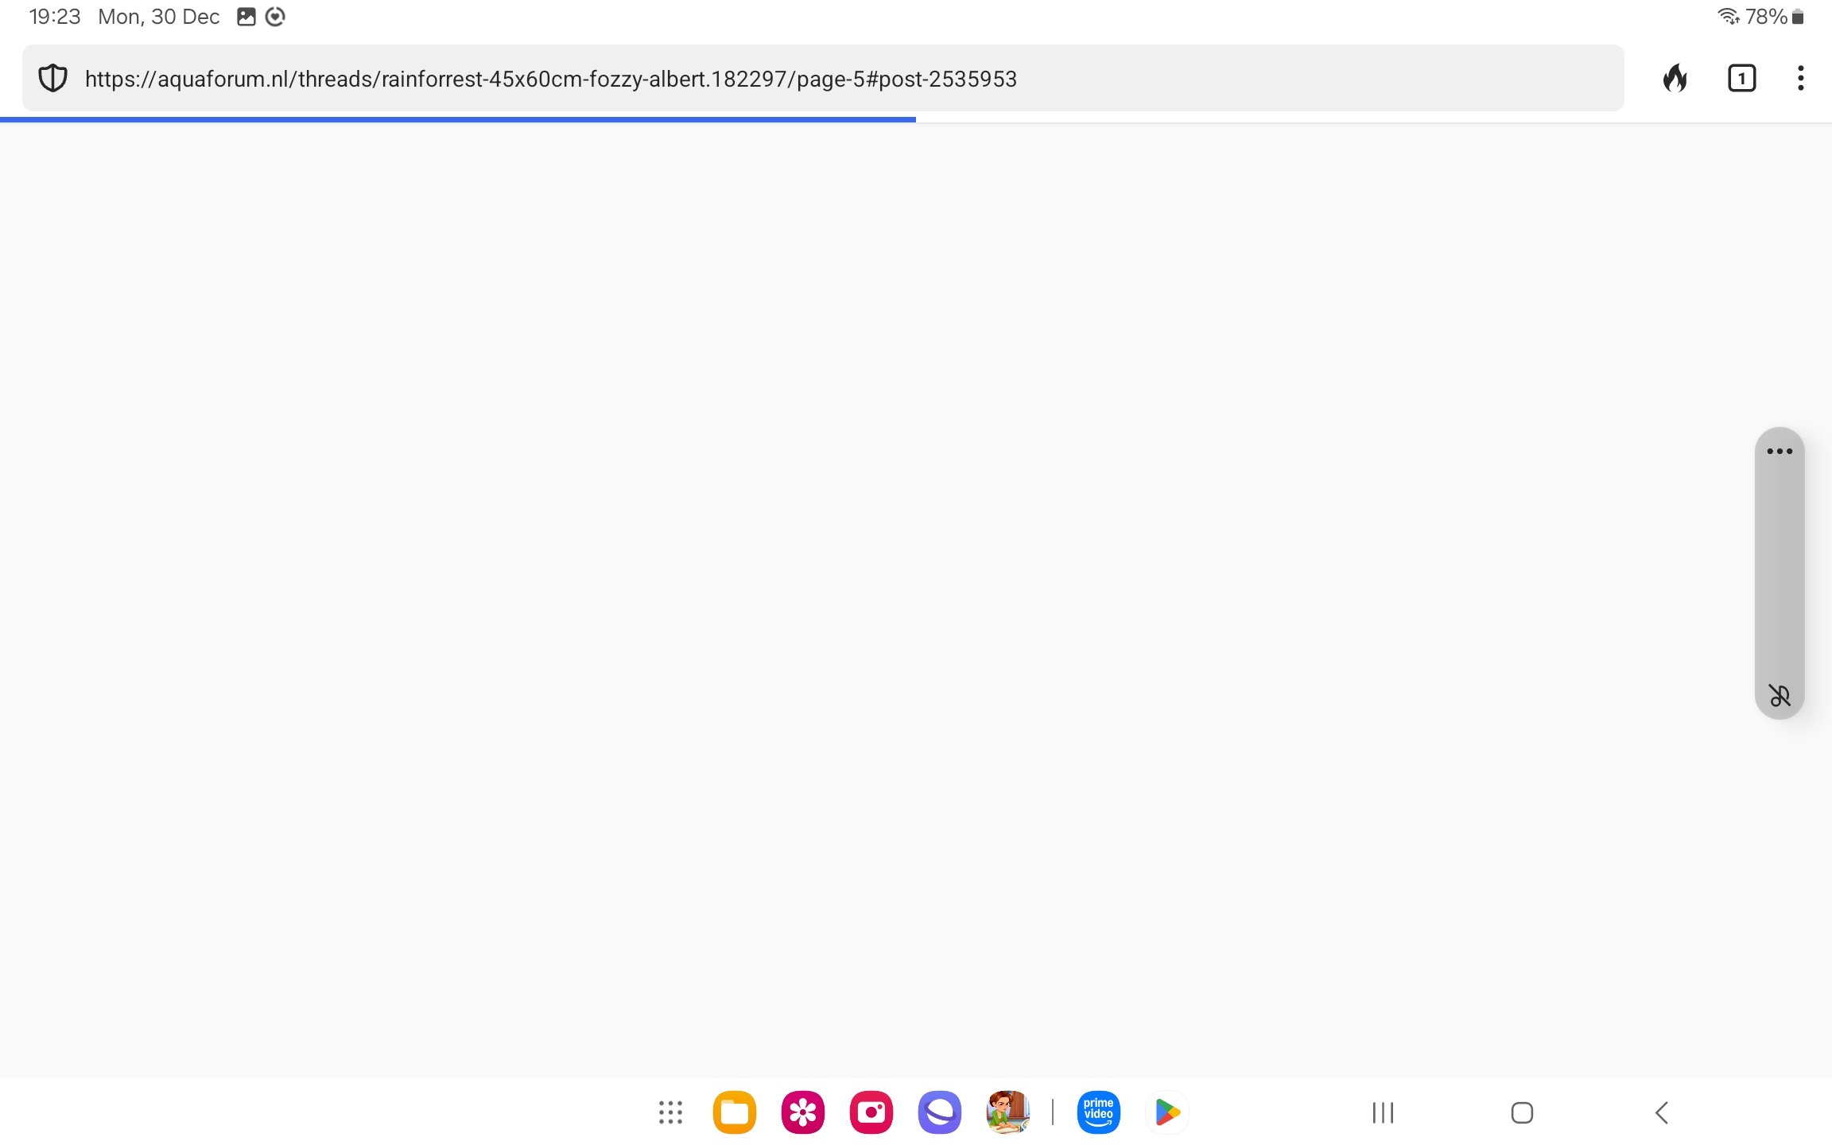Open the pink flower Gallery app
The height and width of the screenshot is (1145, 1832).
802,1112
